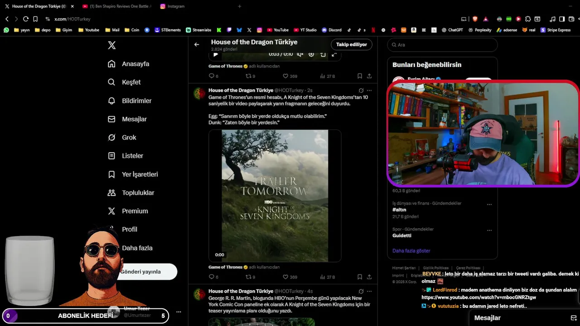Open WhatsApp bookmark icon
The image size is (580, 326).
[6, 30]
